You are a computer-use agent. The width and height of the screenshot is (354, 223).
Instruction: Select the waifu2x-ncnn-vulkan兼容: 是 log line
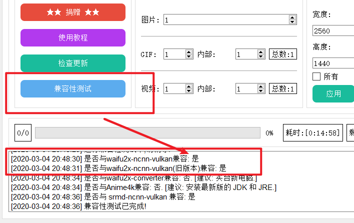(x=105, y=159)
